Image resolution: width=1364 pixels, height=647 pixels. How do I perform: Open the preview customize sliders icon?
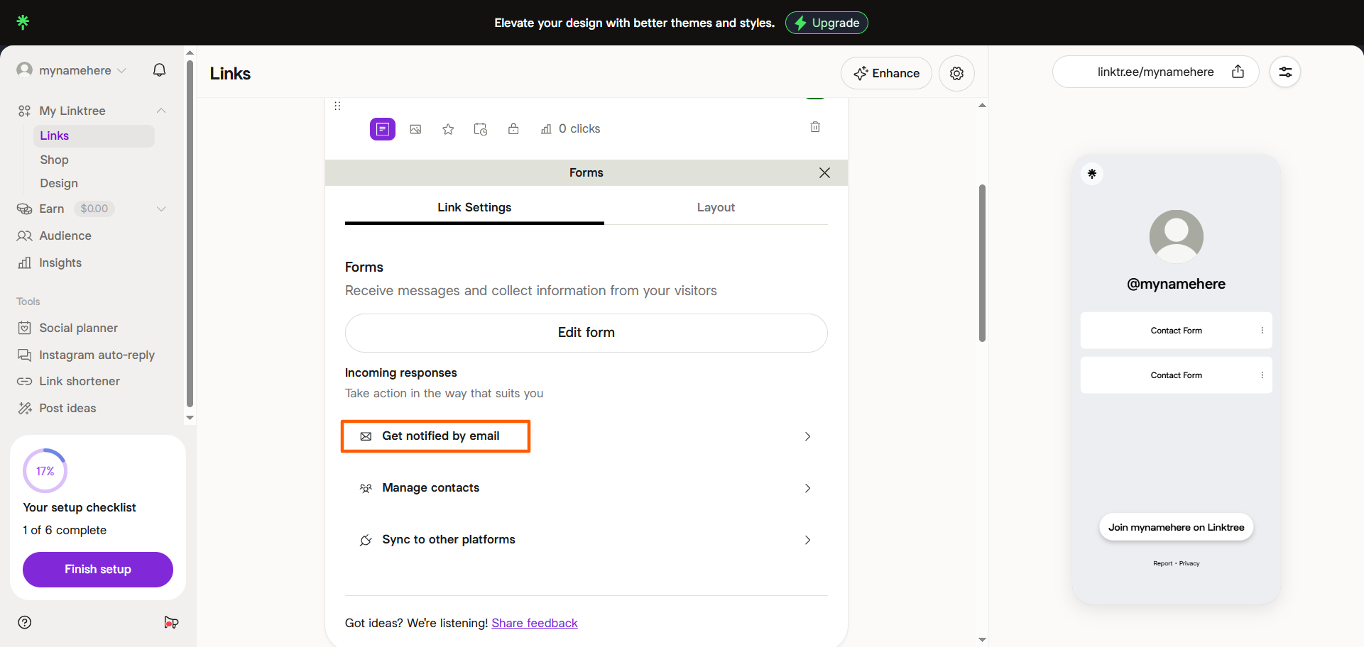coord(1285,72)
